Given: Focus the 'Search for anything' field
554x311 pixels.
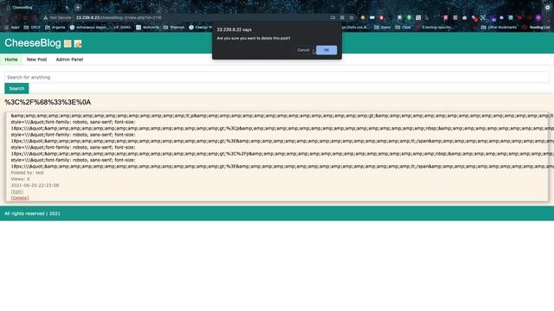Looking at the screenshot, I should [277, 77].
